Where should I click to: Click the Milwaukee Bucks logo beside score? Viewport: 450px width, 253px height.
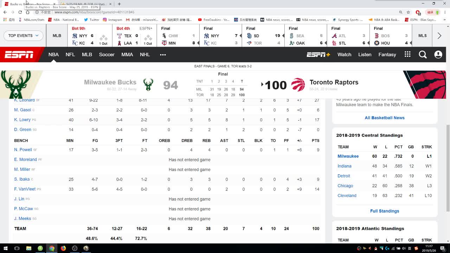click(148, 85)
